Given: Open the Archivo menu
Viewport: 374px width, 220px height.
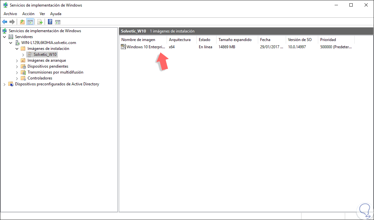Looking at the screenshot, I should (x=10, y=14).
